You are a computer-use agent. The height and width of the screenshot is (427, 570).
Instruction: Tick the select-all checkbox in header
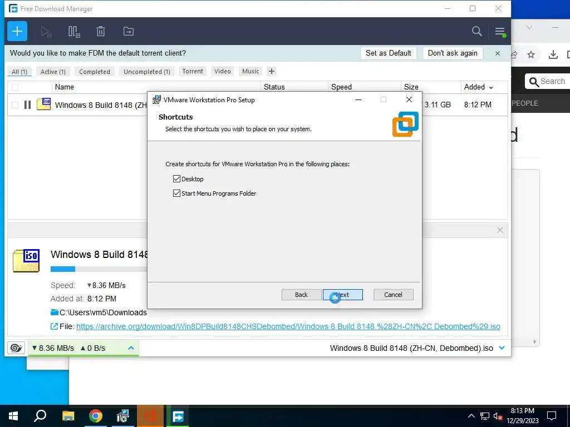pos(15,87)
